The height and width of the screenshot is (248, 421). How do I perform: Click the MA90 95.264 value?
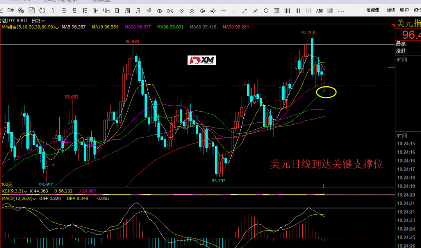pos(236,27)
